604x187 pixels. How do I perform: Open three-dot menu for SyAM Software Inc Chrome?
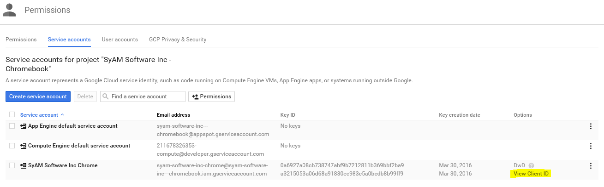click(591, 166)
